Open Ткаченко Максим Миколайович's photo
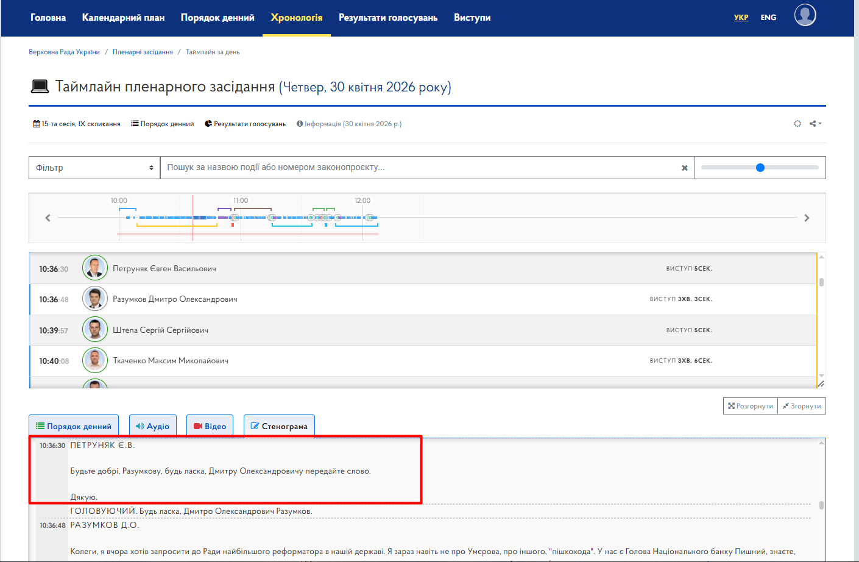This screenshot has height=562, width=859. tap(95, 360)
